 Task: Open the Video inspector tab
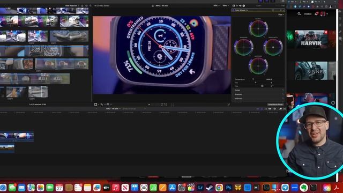[234, 6]
